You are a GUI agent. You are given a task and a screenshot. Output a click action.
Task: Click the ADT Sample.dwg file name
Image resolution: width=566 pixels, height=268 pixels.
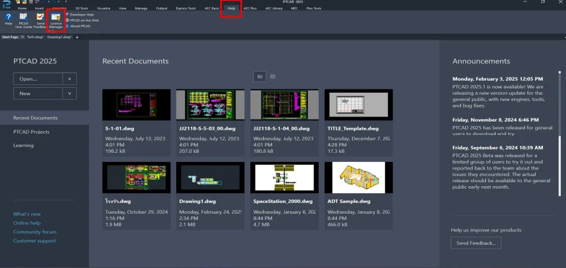point(349,201)
